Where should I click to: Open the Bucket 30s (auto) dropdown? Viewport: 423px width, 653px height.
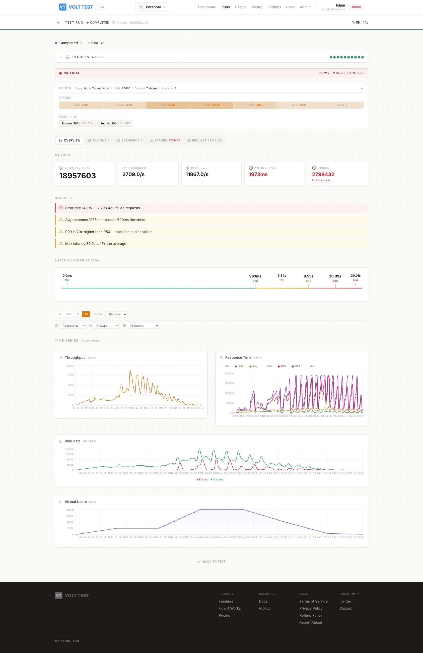(116, 314)
